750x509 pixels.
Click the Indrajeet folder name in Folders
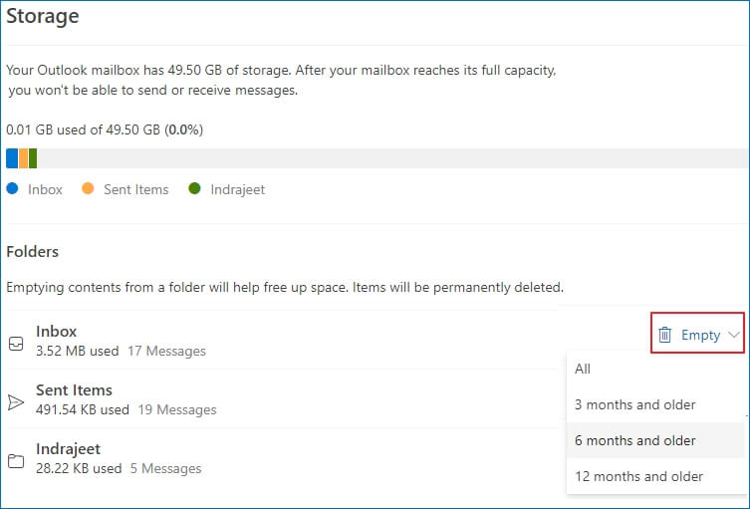click(x=69, y=448)
